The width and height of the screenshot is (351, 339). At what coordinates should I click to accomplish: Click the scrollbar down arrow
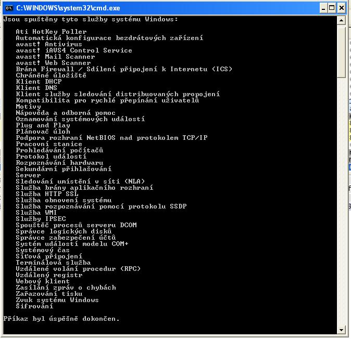(341, 330)
